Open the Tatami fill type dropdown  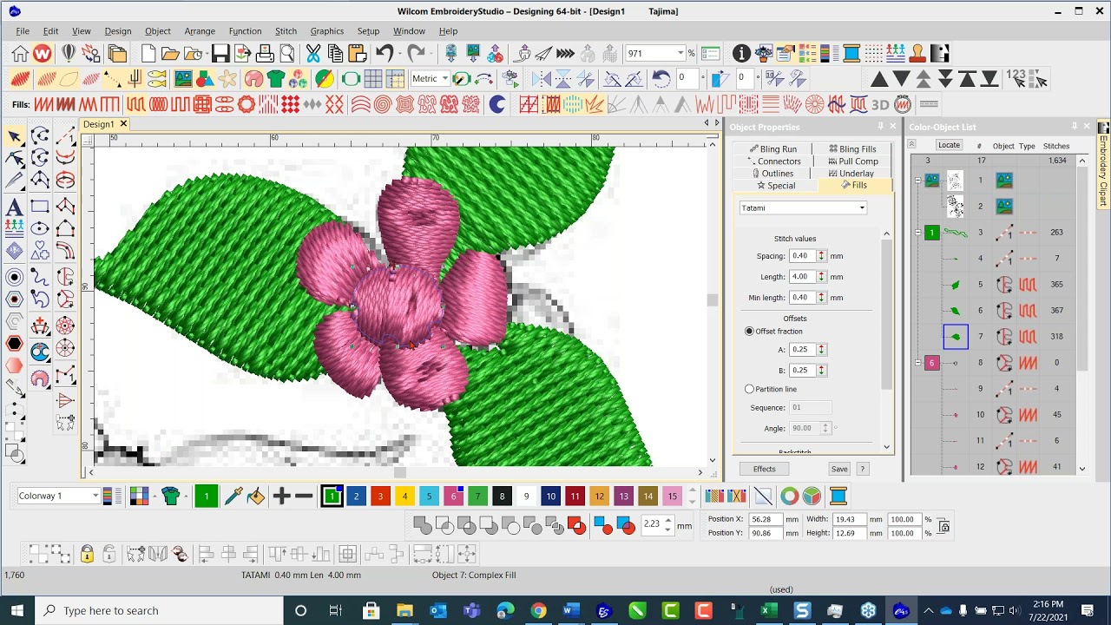pyautogui.click(x=803, y=207)
